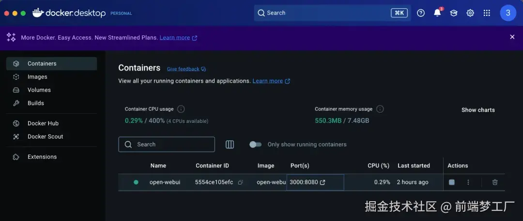Click the open-webui green running status dot
The height and width of the screenshot is (221, 523).
click(x=136, y=182)
